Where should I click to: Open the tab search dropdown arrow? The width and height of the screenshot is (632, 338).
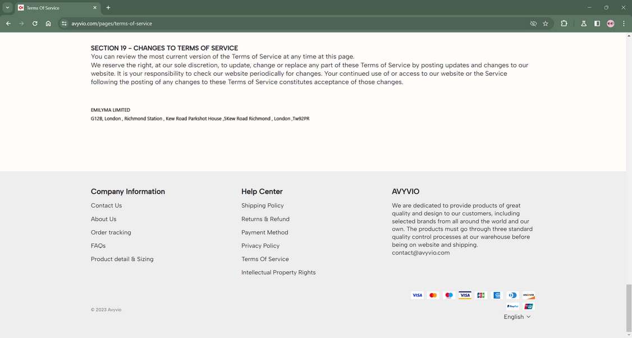pos(7,8)
